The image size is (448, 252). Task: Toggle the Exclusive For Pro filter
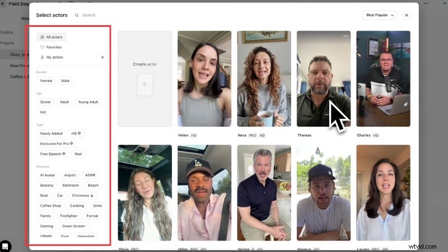[57, 144]
